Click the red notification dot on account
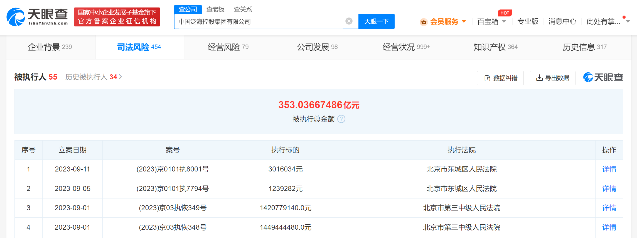 (624, 17)
